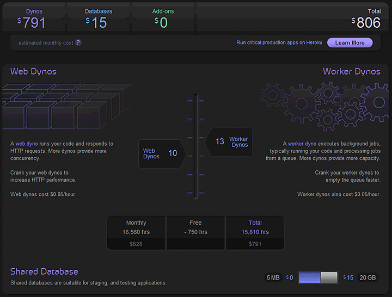This screenshot has height=297, width=392.
Task: Click the stacked web dyno cubes graphic
Action: coord(65,106)
